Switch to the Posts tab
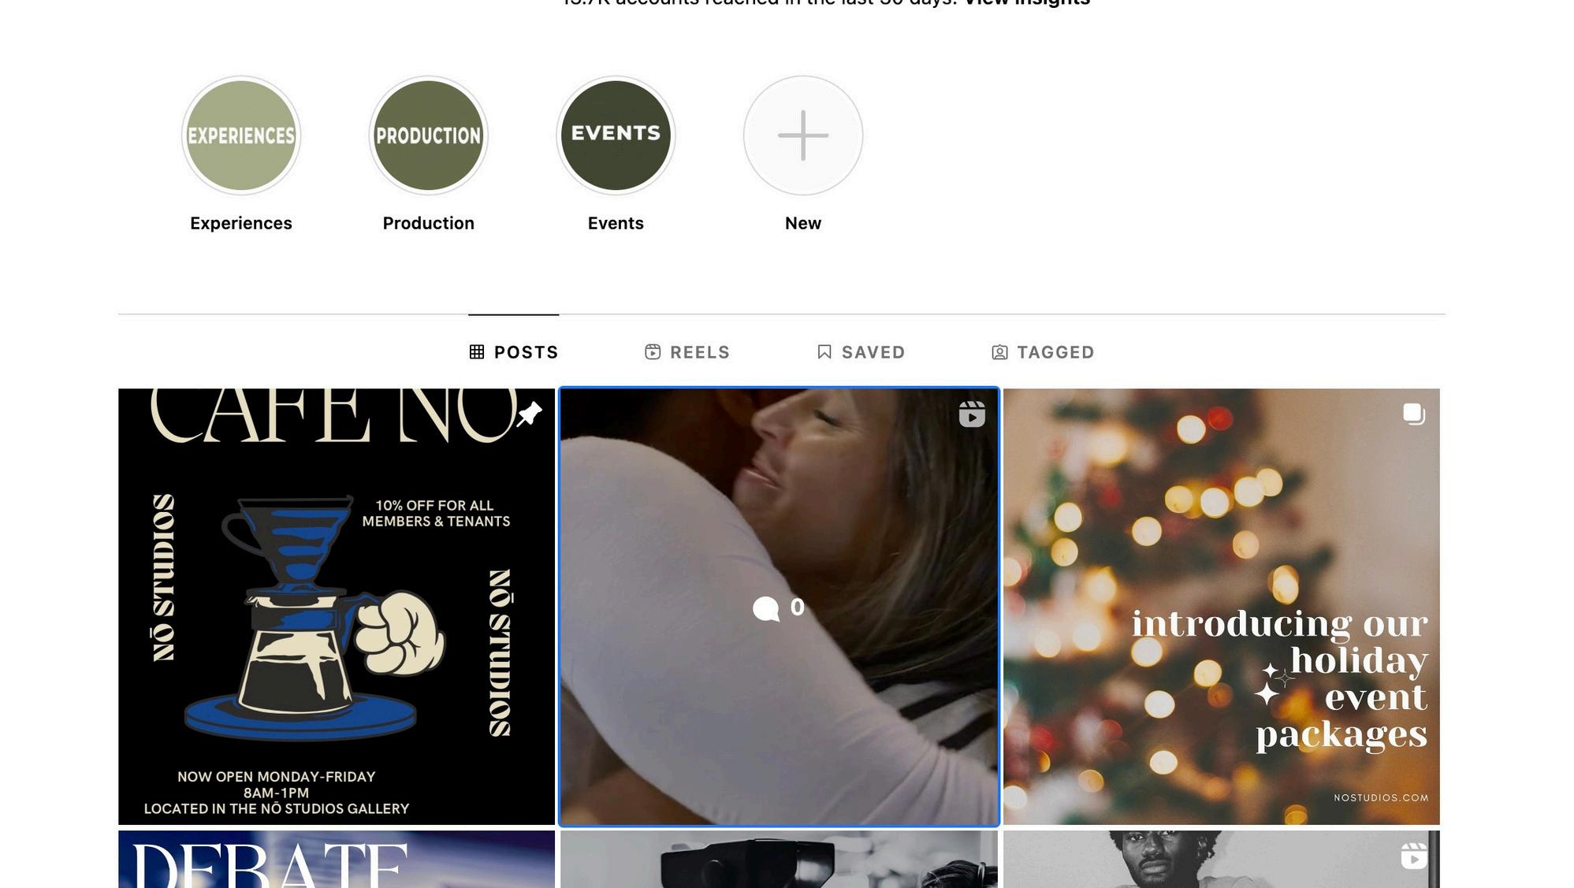The height and width of the screenshot is (888, 1574). tap(514, 352)
